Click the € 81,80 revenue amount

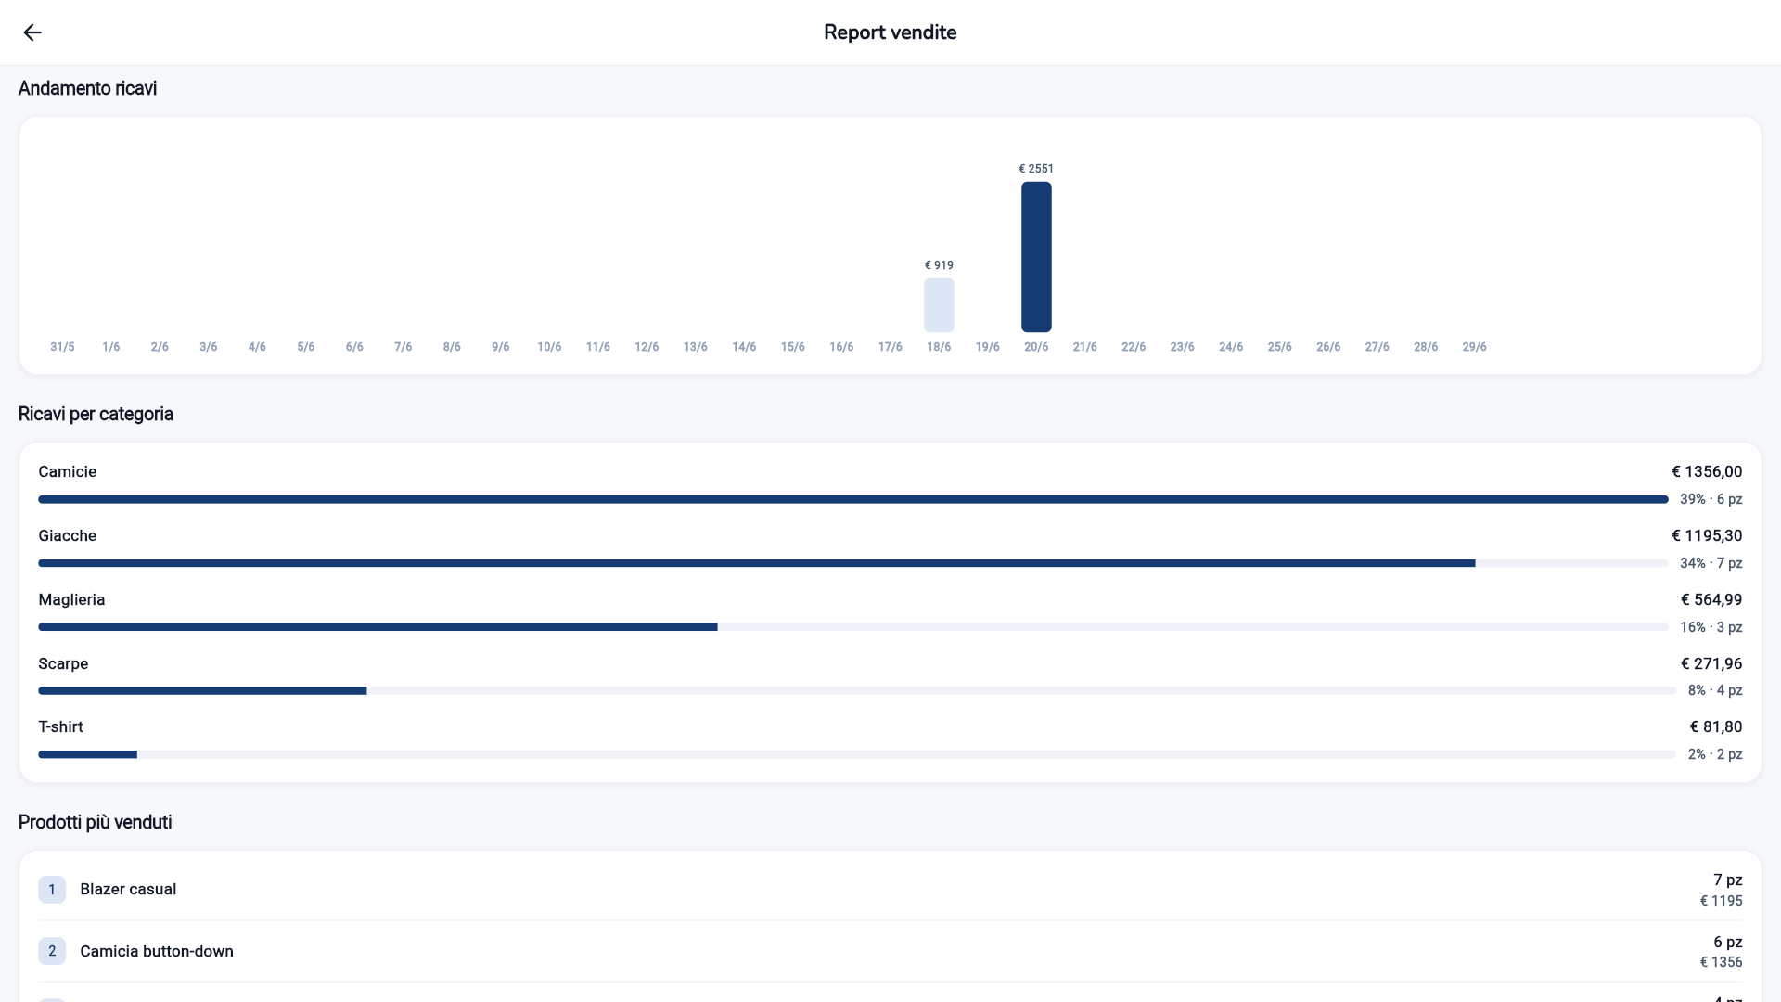[x=1716, y=726]
